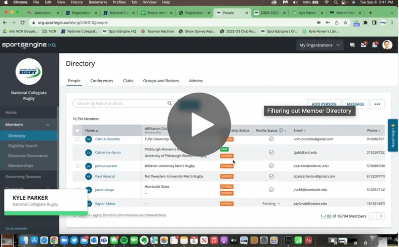Open Twitter in the Dock
399x247 pixels.
[x=74, y=240]
